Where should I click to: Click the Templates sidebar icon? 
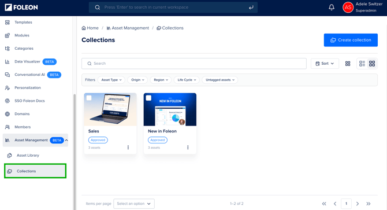pos(8,22)
